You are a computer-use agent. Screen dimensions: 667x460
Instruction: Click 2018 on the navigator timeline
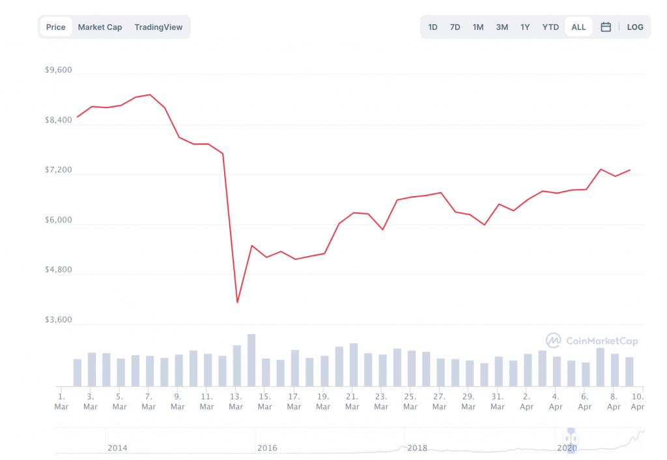[x=417, y=448]
